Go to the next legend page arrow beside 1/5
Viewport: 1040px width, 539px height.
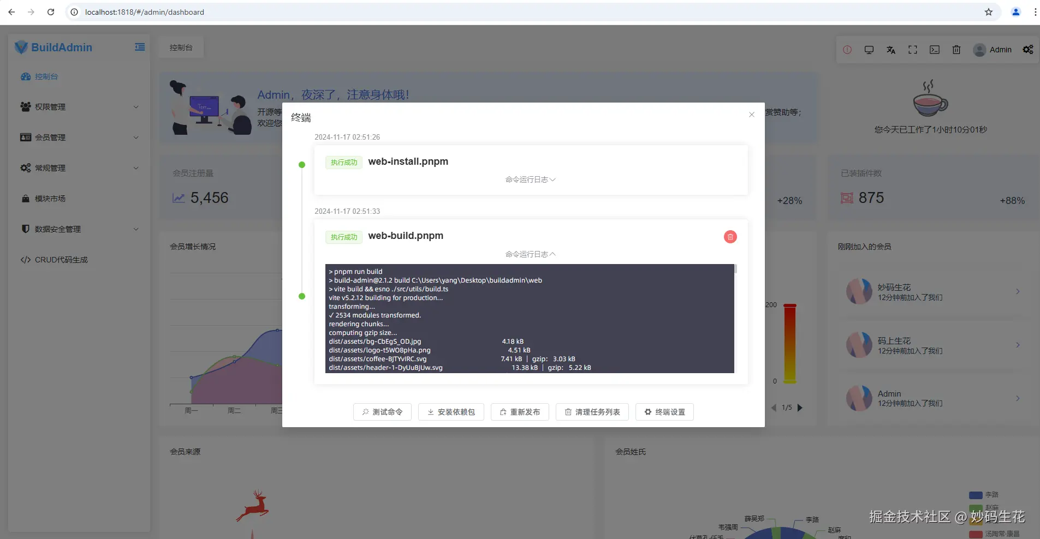800,408
